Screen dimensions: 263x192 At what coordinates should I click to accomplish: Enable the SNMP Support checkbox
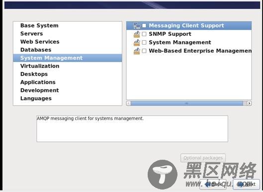(x=144, y=34)
